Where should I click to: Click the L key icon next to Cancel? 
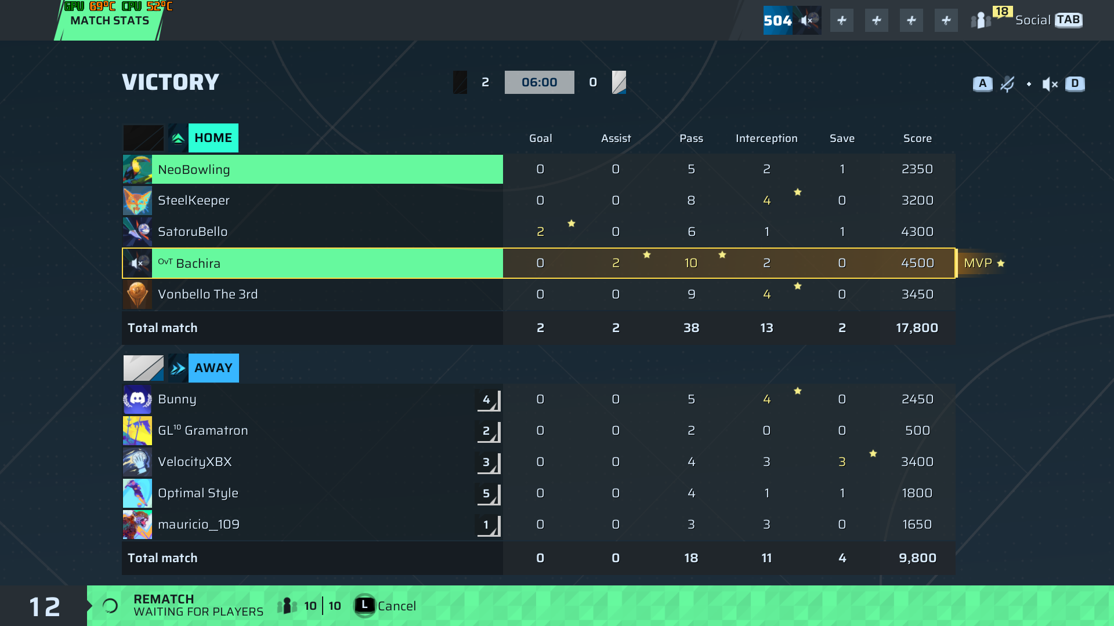click(364, 606)
